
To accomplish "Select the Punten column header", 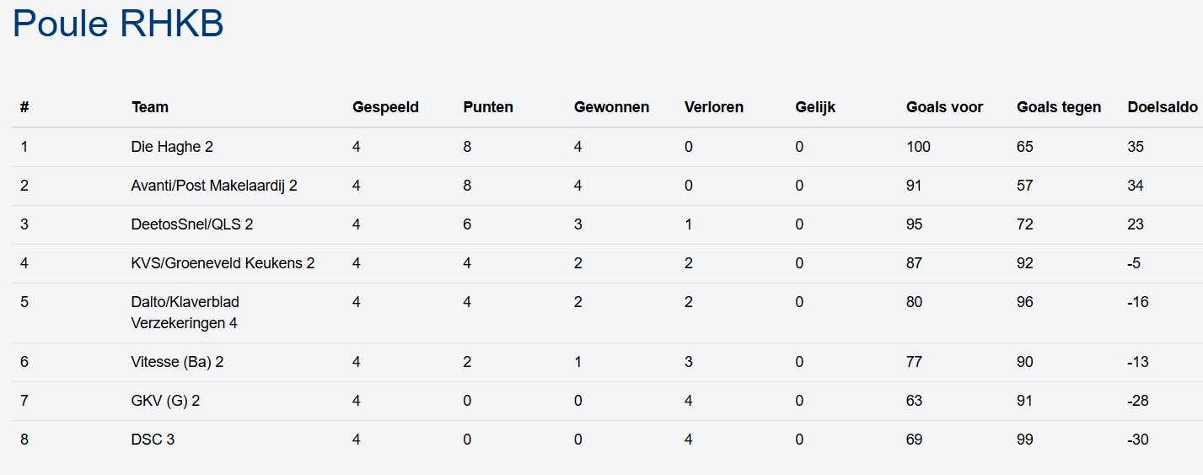I will click(488, 107).
